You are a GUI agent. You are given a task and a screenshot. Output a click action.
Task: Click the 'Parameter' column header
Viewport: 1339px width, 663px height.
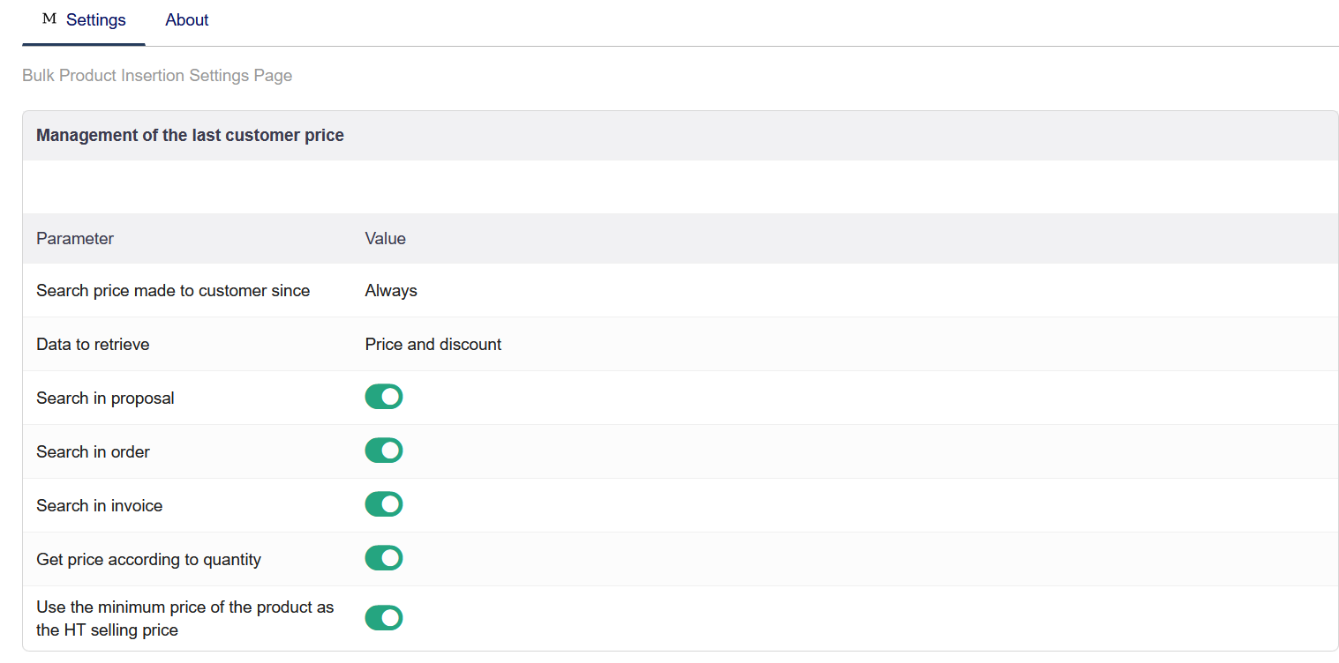pyautogui.click(x=75, y=239)
